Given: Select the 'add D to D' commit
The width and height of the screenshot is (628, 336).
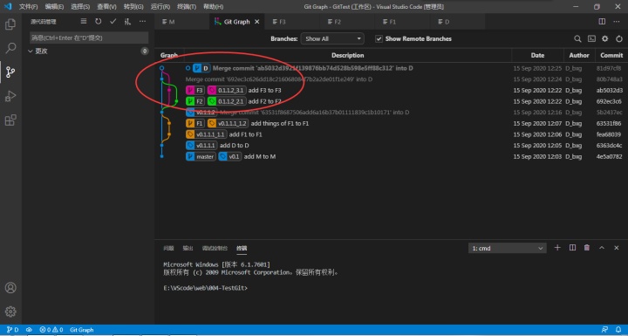Looking at the screenshot, I should [x=391, y=145].
